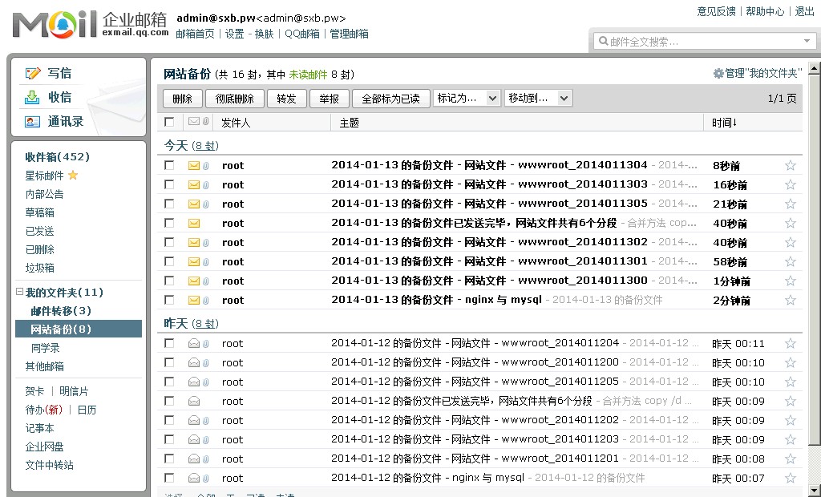The width and height of the screenshot is (821, 497).
Task: Select the 邮件转移 folder
Action: 61,311
